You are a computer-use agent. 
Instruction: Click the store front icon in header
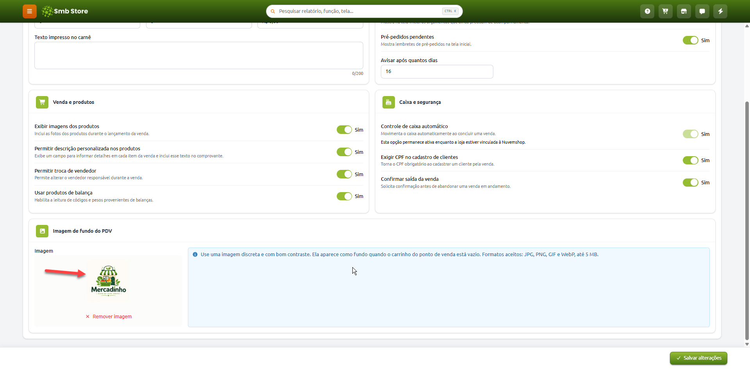684,11
